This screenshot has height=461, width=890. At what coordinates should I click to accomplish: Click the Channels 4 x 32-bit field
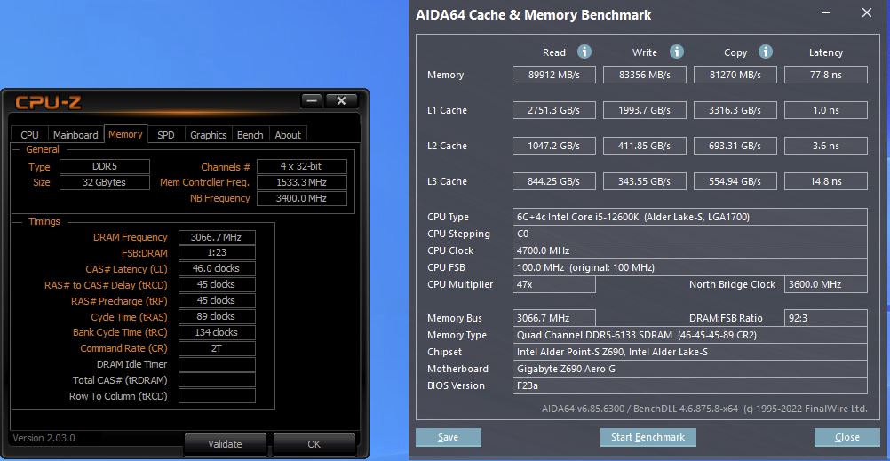[302, 167]
